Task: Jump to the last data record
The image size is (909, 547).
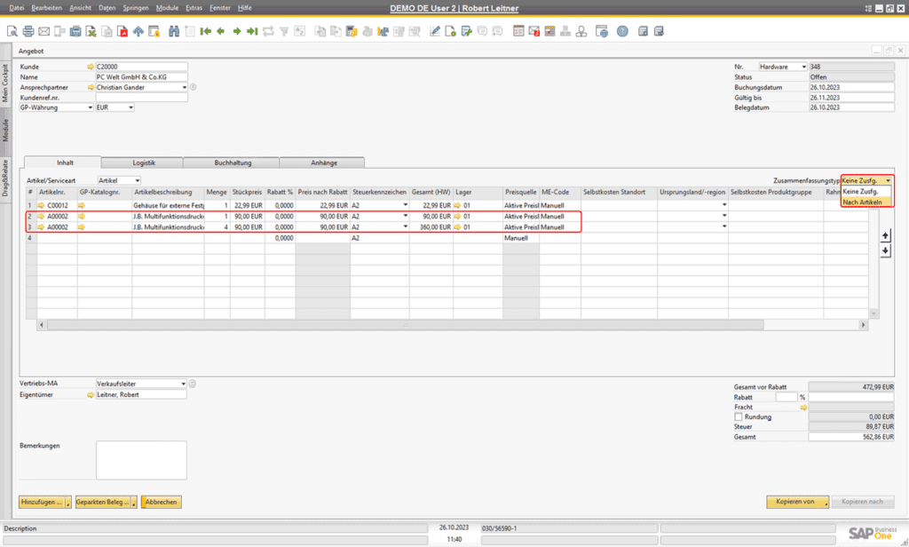Action: [251, 31]
